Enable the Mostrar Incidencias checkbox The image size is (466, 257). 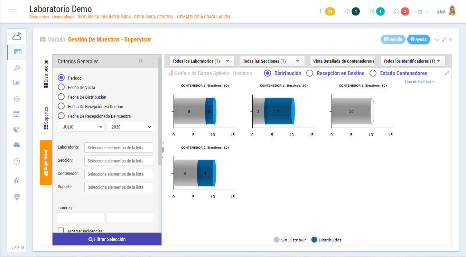pyautogui.click(x=61, y=230)
